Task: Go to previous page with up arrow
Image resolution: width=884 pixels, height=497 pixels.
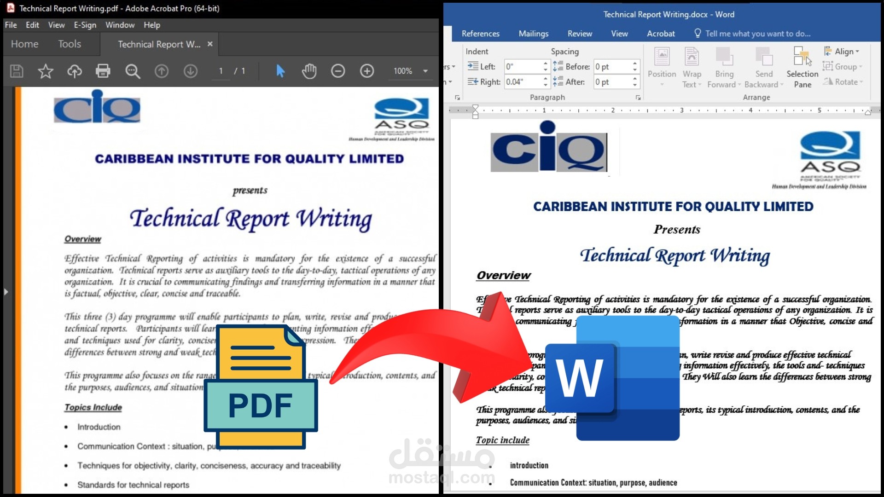Action: [162, 71]
